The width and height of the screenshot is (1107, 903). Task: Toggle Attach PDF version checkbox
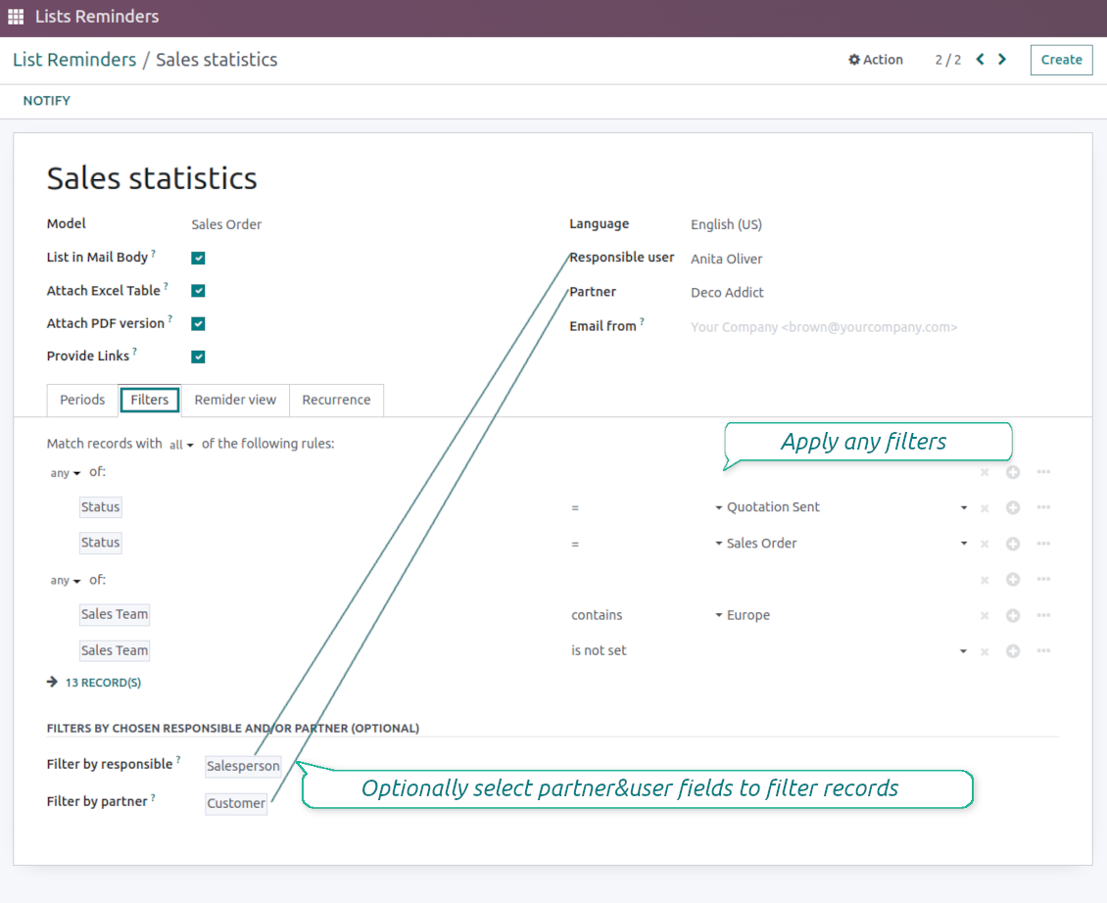point(198,323)
